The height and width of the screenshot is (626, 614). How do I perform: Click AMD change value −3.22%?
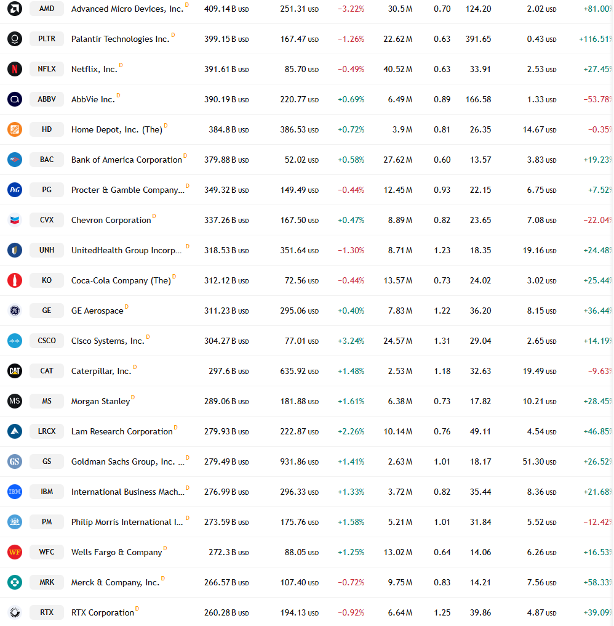tap(351, 9)
